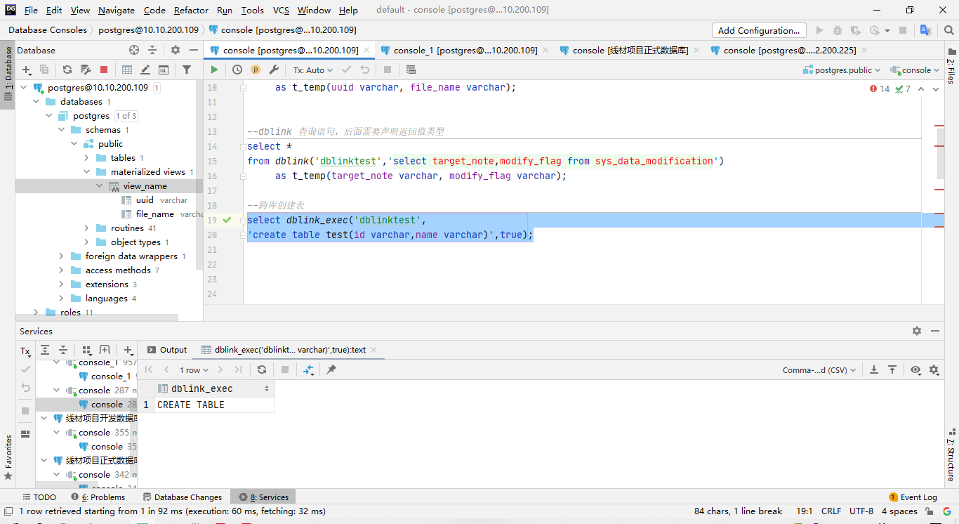The image size is (959, 524).
Task: Run the selected SQL statement
Action: (x=214, y=69)
